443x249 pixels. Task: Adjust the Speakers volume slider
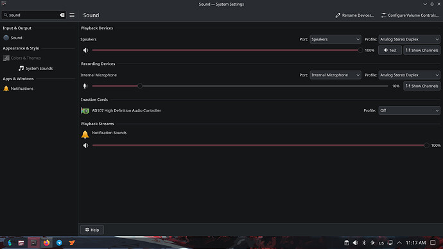(x=226, y=50)
